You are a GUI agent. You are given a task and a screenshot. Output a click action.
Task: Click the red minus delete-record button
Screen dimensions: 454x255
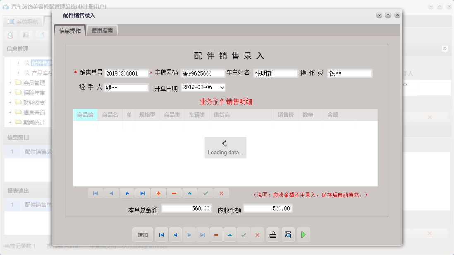(x=216, y=234)
